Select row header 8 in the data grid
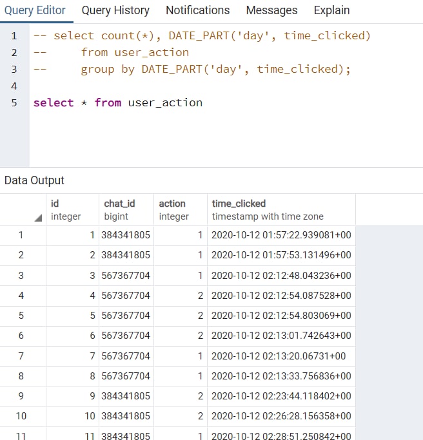 23,376
